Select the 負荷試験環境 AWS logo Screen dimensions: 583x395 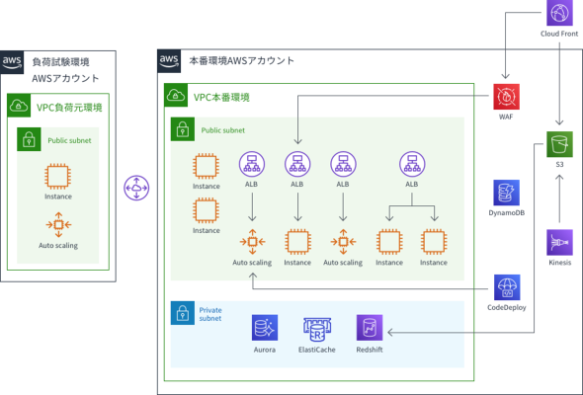pos(12,62)
